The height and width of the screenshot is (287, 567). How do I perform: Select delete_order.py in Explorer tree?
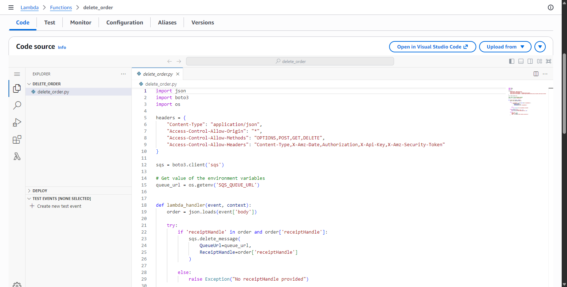[79, 92]
